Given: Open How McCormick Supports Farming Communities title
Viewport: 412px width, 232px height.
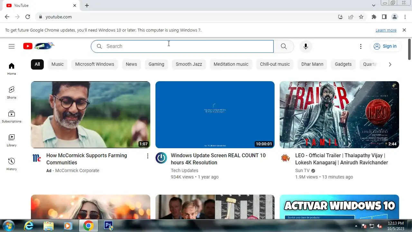Looking at the screenshot, I should pyautogui.click(x=87, y=159).
